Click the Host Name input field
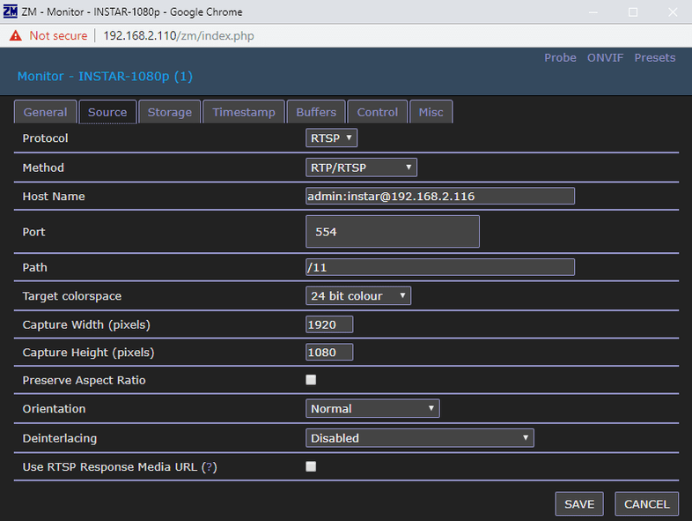Screen dimensions: 692x521 439,196
